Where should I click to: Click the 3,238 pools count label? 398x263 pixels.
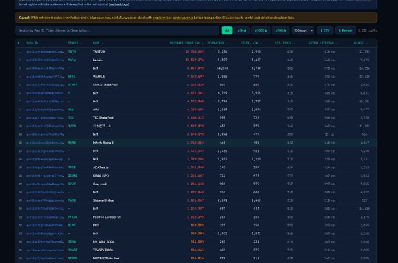(x=368, y=30)
